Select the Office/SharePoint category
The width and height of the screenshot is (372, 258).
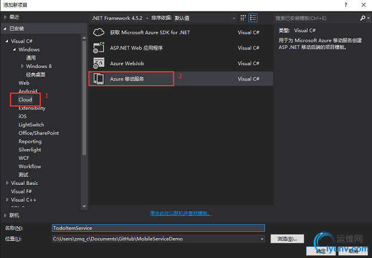click(39, 133)
